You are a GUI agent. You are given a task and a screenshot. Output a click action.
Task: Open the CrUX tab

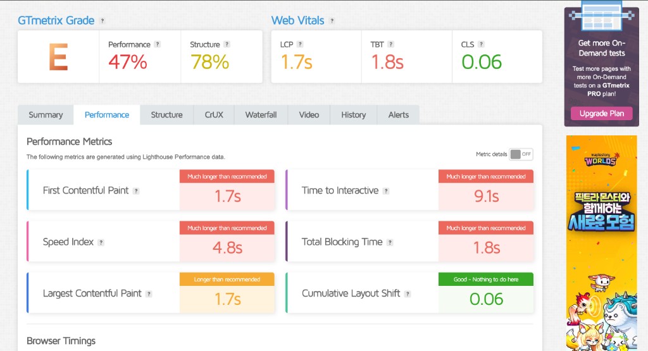(x=214, y=114)
